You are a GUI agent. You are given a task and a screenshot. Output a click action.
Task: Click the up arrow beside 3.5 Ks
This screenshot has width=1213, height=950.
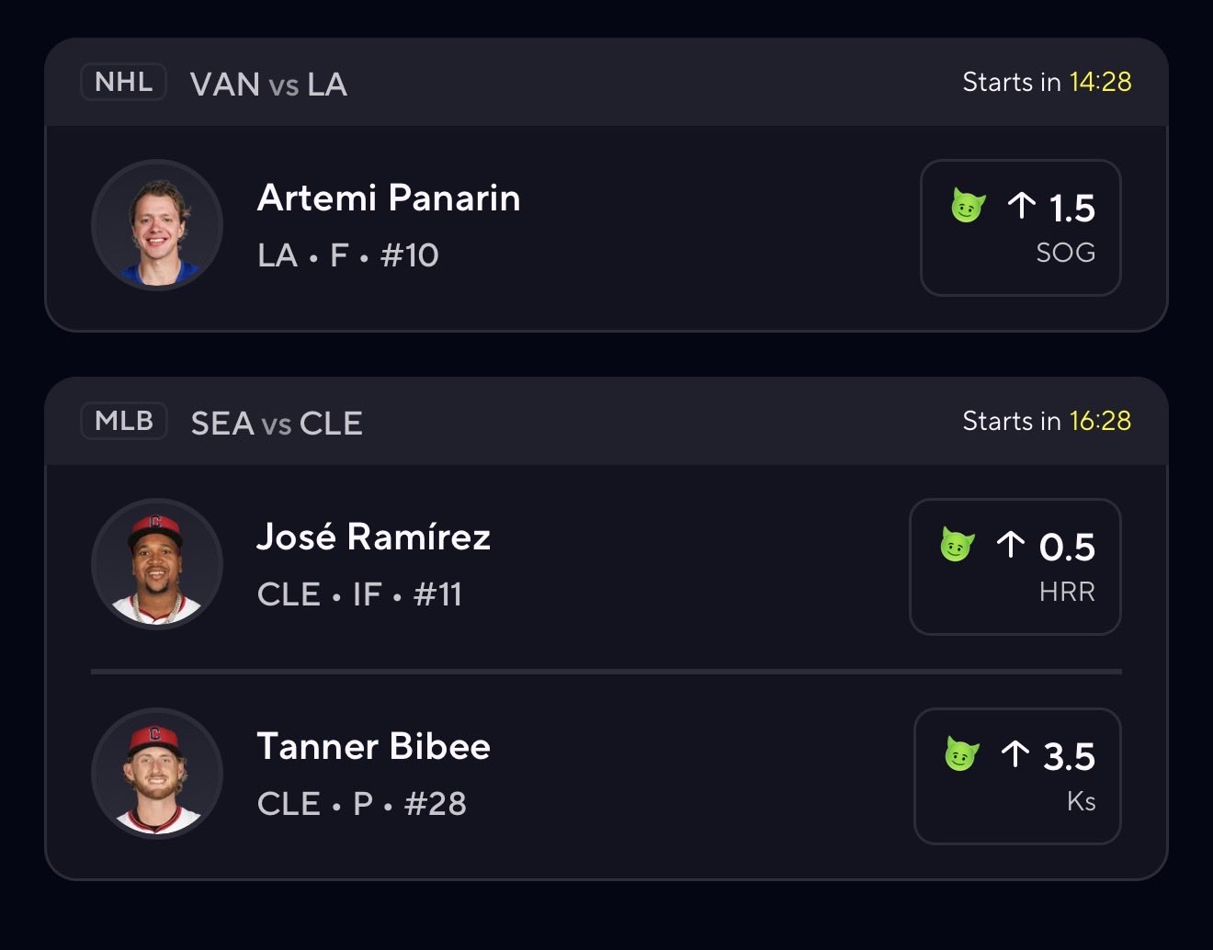1015,754
